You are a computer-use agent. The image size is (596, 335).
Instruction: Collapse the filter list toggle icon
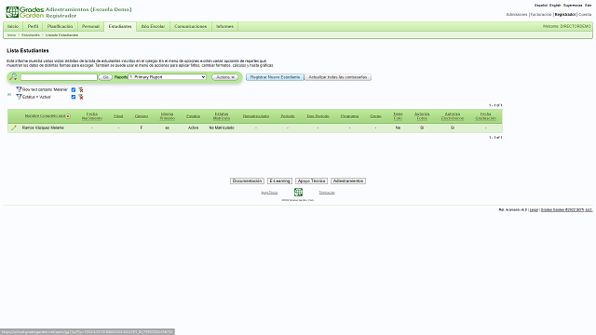[9, 94]
